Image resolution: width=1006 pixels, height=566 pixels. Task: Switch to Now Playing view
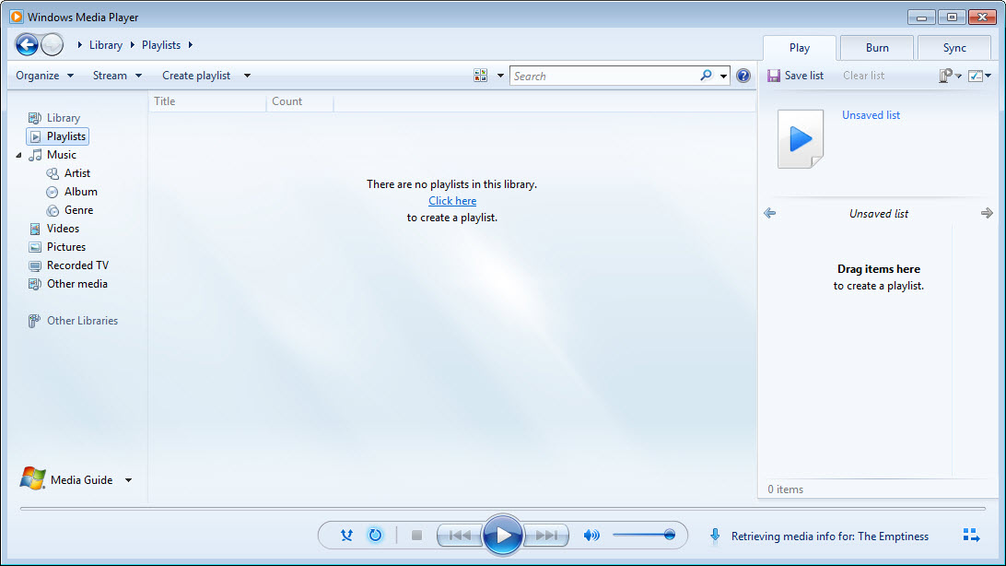[x=971, y=535]
